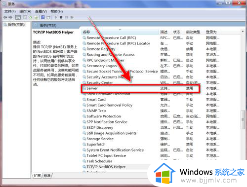Image resolution: width=247 pixels, height=187 pixels.
Task: Click the gear icon of Storage Service
Action: (84, 139)
